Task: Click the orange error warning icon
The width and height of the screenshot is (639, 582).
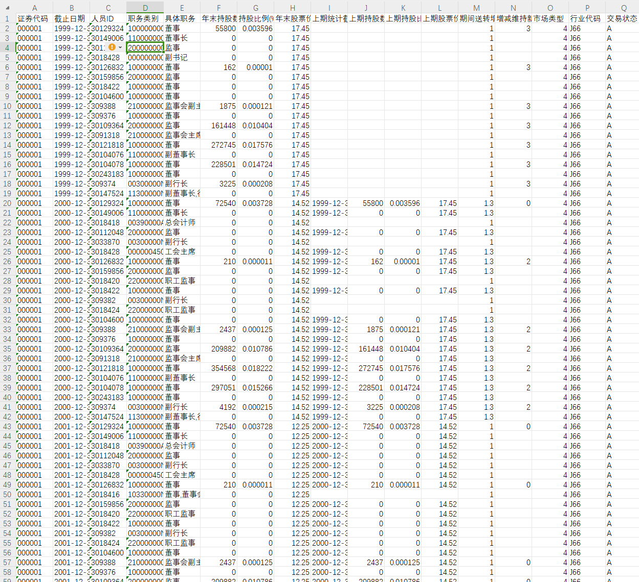Action: point(112,48)
